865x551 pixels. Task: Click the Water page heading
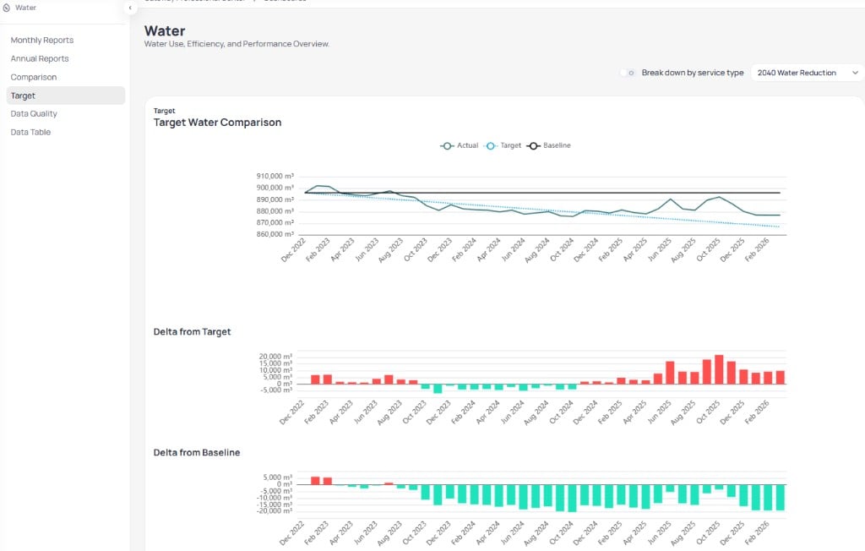165,31
